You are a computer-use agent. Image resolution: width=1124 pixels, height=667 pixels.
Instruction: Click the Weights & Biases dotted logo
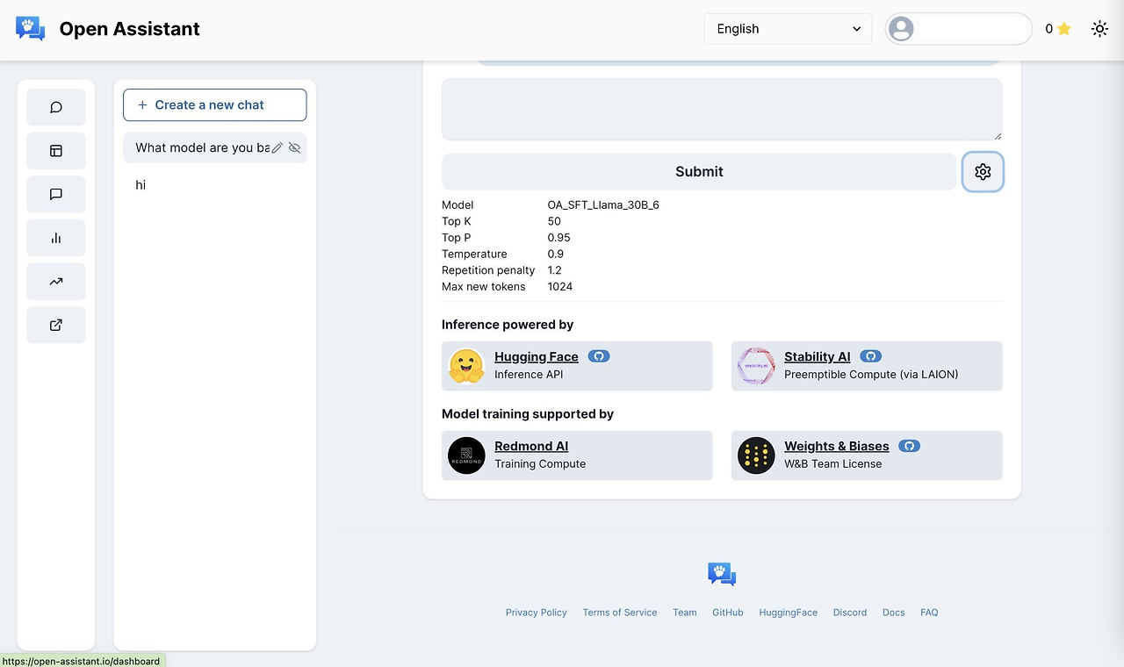point(756,455)
